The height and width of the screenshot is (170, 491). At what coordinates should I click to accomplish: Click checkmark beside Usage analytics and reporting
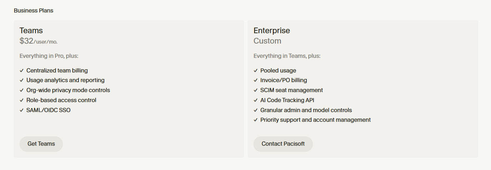pyautogui.click(x=22, y=80)
